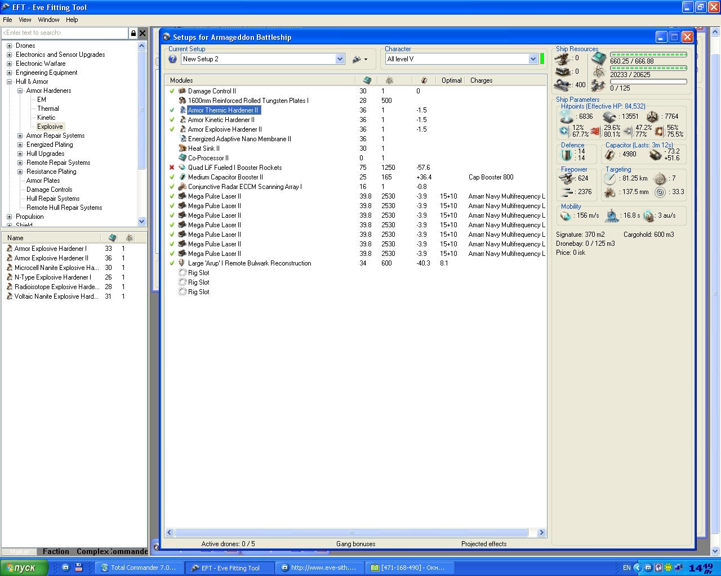Toggle Armor Thermic Hardener II status checkmark

[x=172, y=110]
